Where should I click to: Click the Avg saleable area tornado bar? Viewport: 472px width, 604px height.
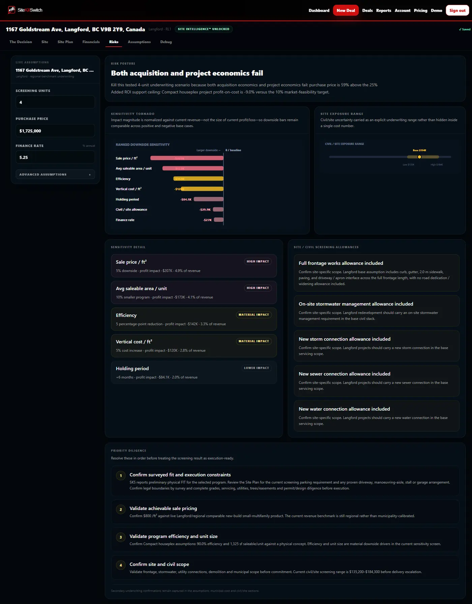193,168
